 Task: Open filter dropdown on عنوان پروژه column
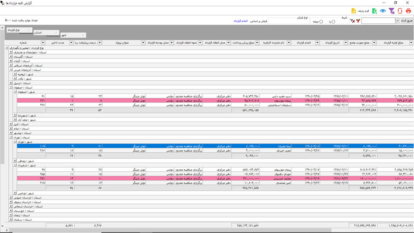(x=143, y=43)
